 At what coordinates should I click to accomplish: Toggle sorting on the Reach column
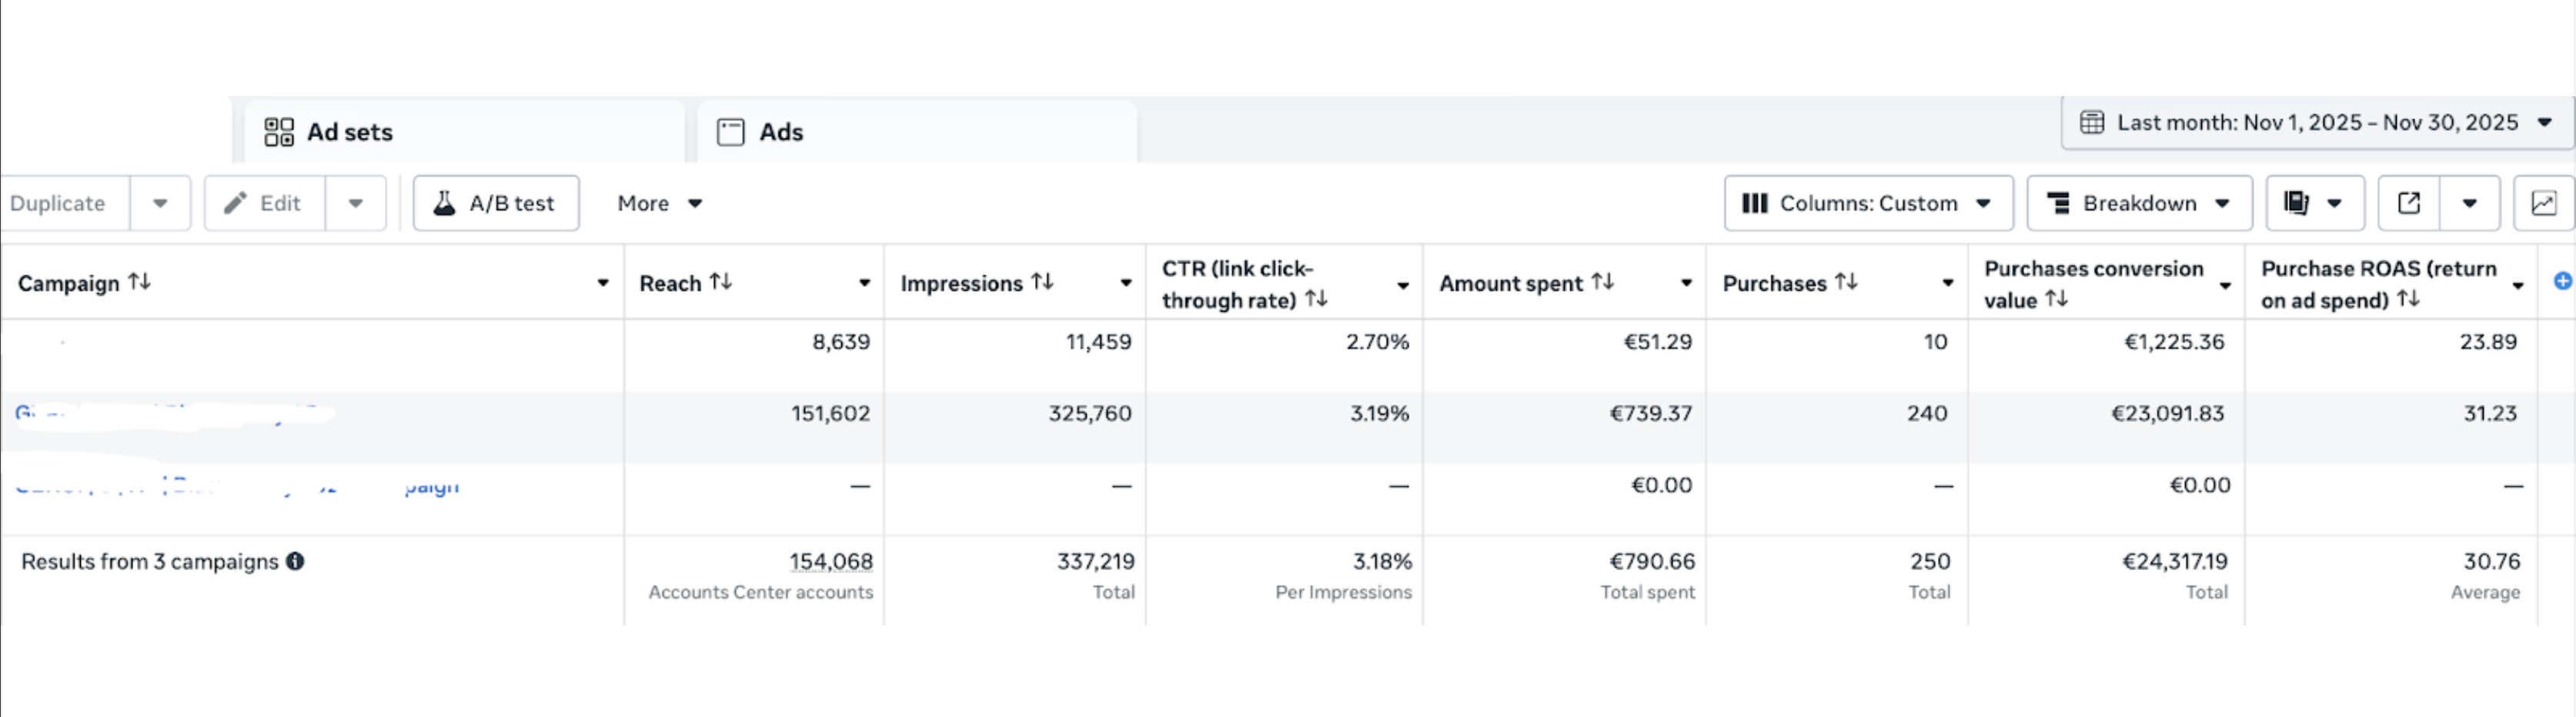point(722,282)
